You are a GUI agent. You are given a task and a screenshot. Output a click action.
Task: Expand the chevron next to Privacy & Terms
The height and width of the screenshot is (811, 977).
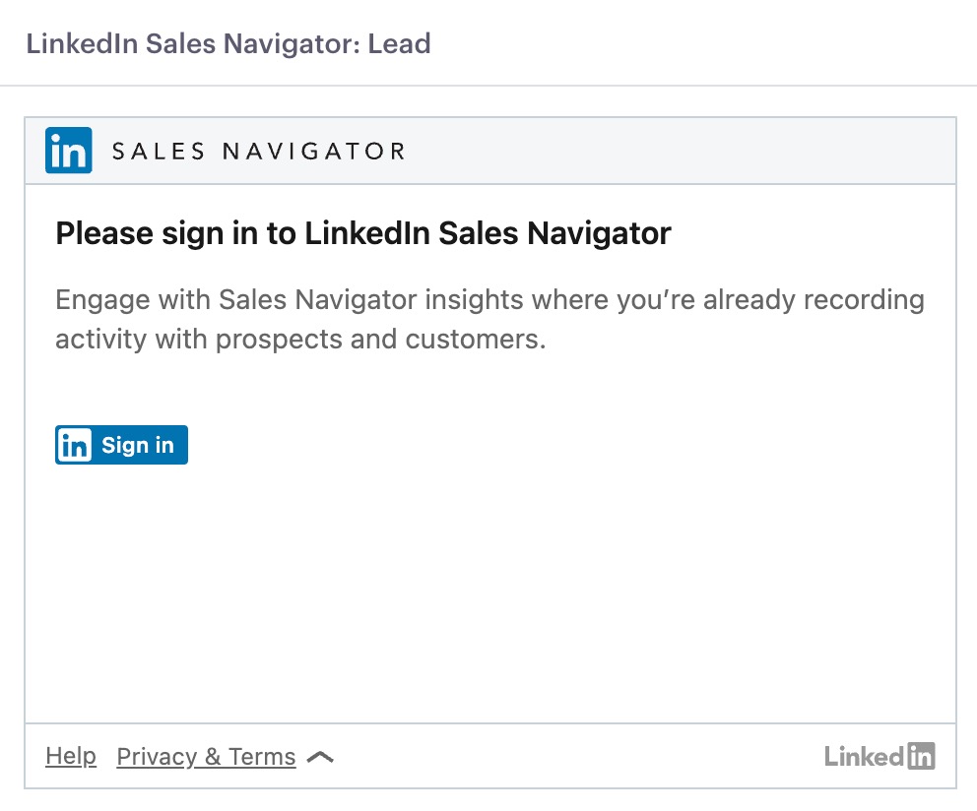[320, 758]
